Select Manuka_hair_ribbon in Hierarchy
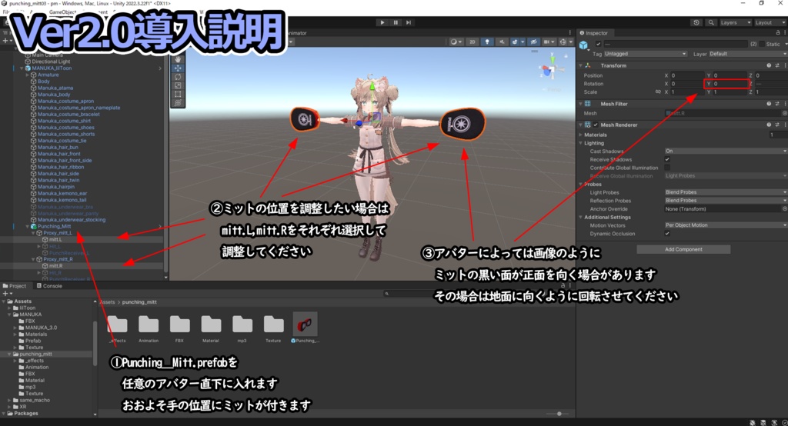The image size is (788, 426). [x=60, y=168]
